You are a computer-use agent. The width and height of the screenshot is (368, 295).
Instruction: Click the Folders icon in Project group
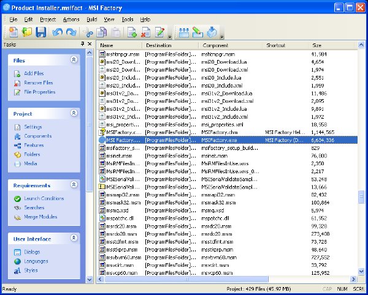point(17,154)
